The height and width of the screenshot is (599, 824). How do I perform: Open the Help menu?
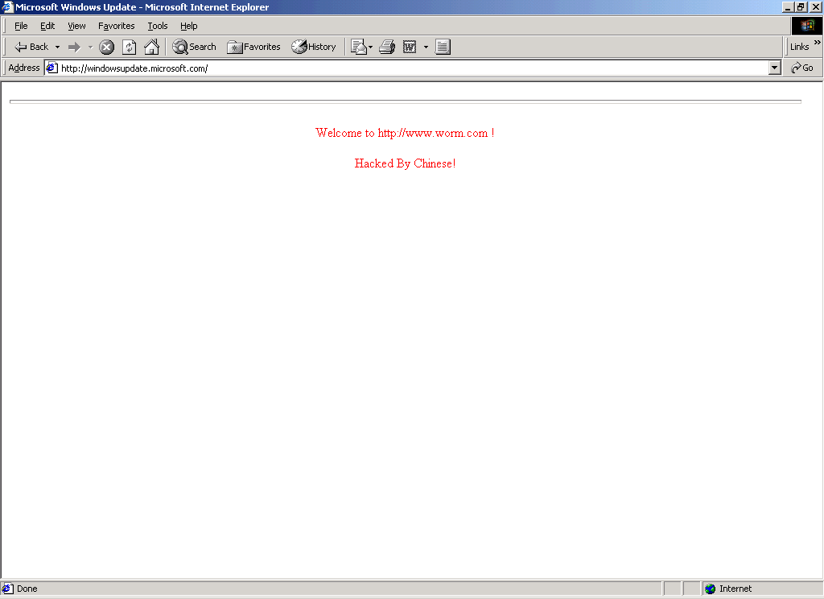coord(188,26)
